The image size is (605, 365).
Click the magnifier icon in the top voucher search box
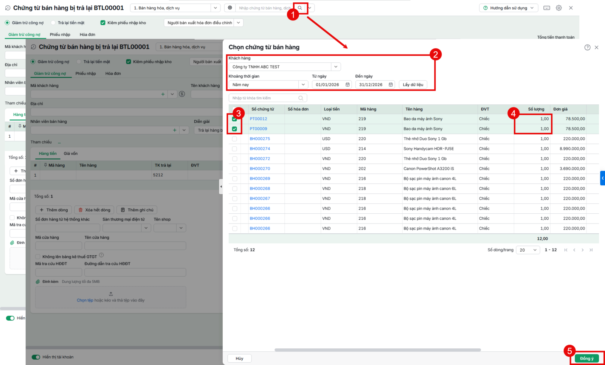point(300,8)
